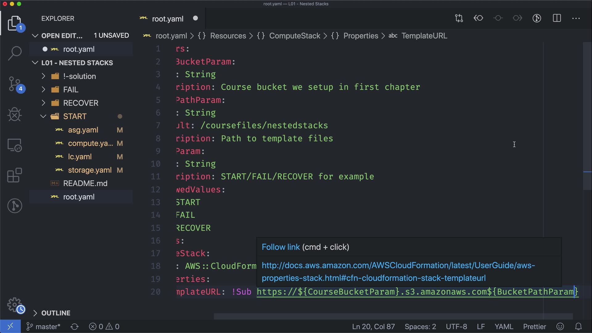This screenshot has width=592, height=333.
Task: Open Source Control view with 4 changes
Action: pos(14,84)
